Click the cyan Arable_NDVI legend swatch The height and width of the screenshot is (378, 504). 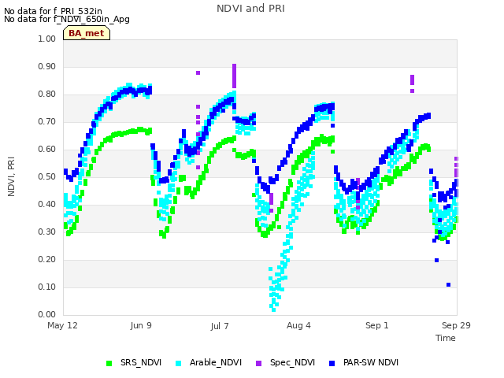(179, 363)
